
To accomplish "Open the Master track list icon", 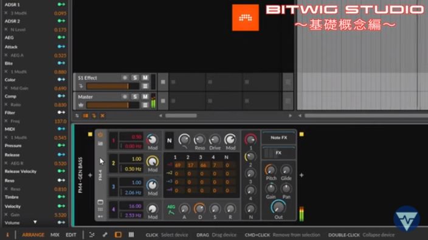I will (145, 105).
